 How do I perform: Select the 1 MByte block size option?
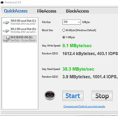pos(64,37)
